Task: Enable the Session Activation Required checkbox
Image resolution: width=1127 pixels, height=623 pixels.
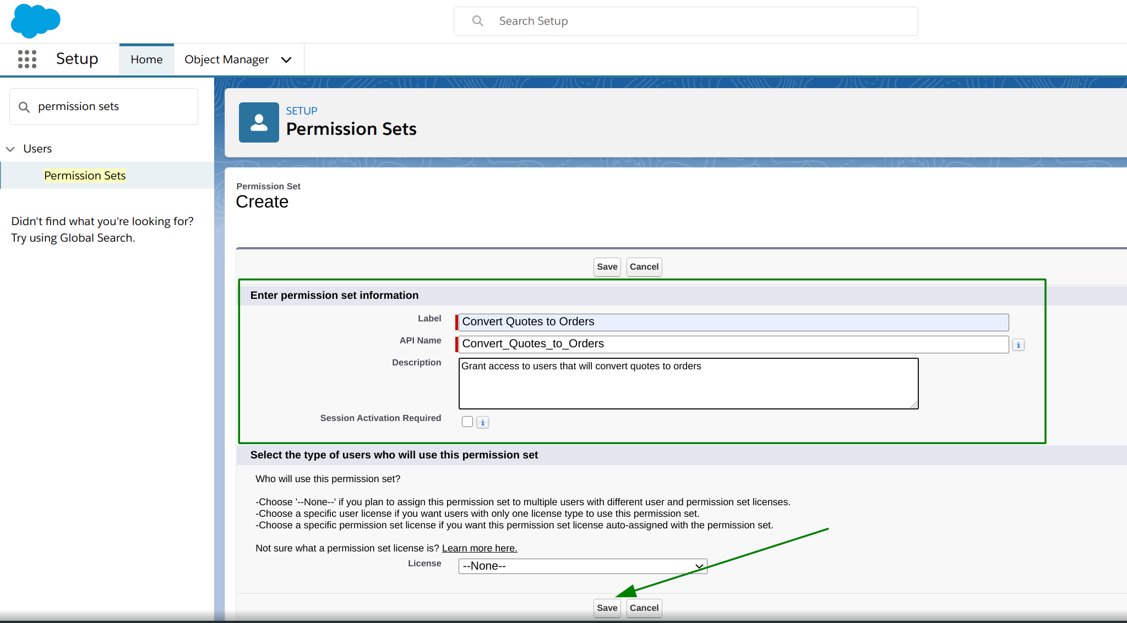Action: 467,422
